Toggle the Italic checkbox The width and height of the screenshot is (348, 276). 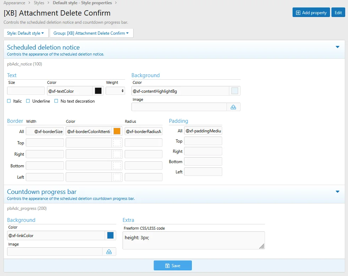[x=9, y=101]
